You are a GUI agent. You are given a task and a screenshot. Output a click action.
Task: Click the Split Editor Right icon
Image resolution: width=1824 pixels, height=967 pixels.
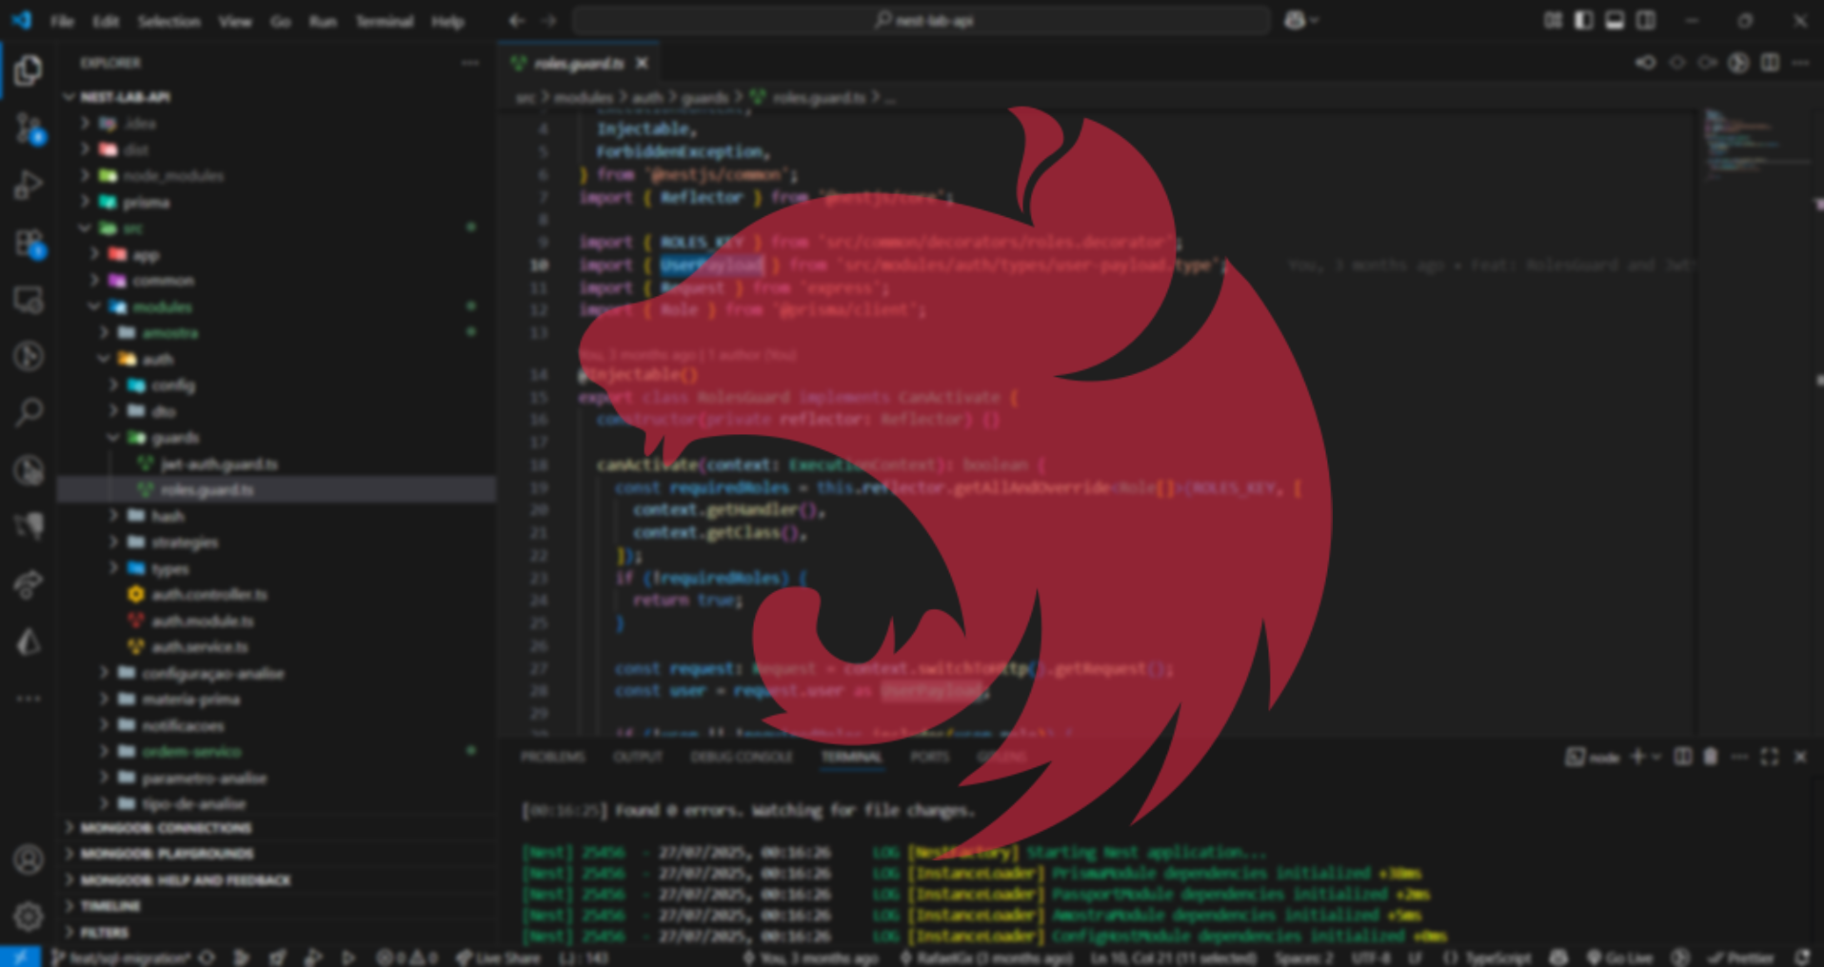[x=1769, y=63]
